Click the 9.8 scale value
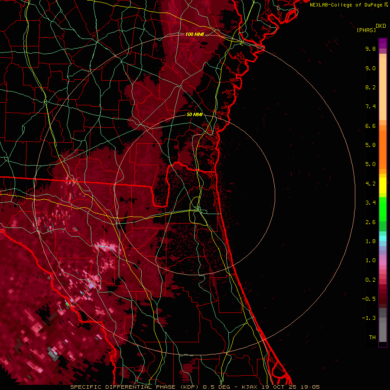 click(370, 49)
